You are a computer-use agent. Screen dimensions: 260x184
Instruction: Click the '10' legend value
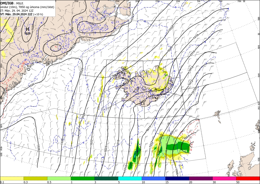[x=143, y=182]
